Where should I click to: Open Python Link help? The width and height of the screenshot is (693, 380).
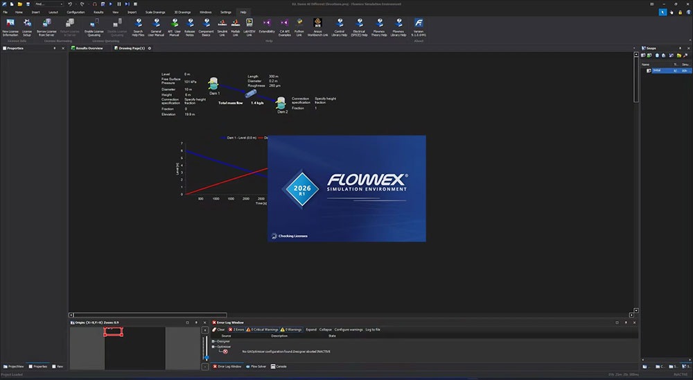pos(299,28)
